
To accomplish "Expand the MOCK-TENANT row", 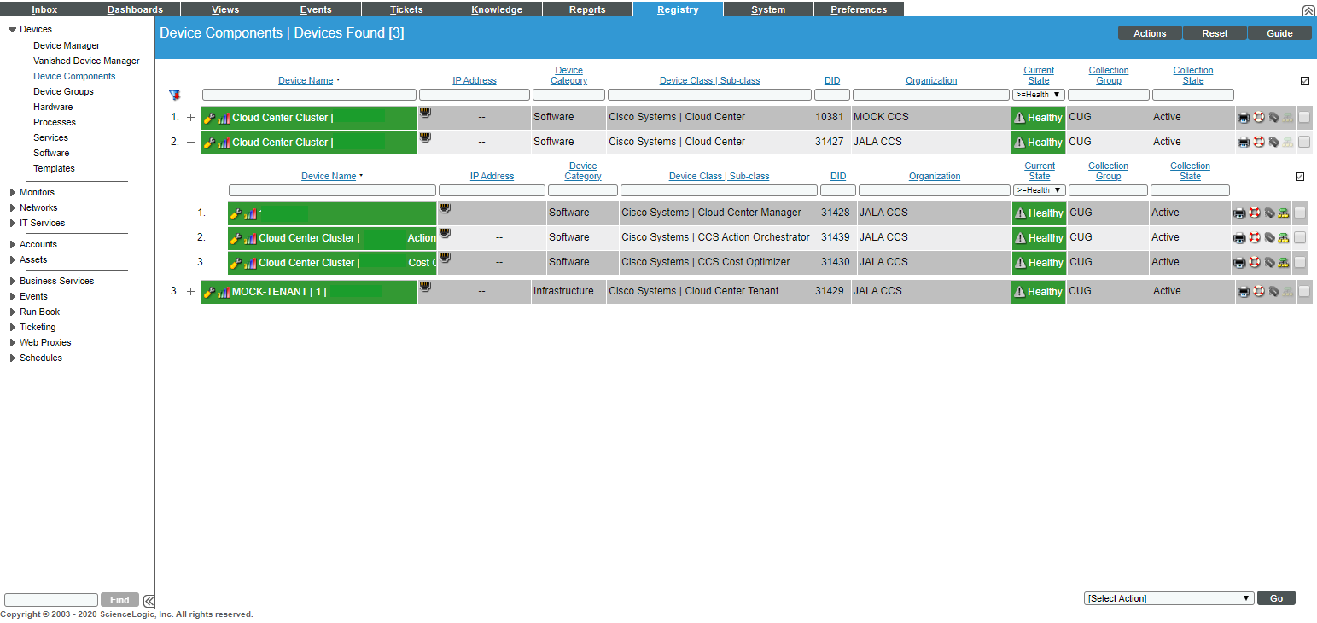I will (x=190, y=292).
